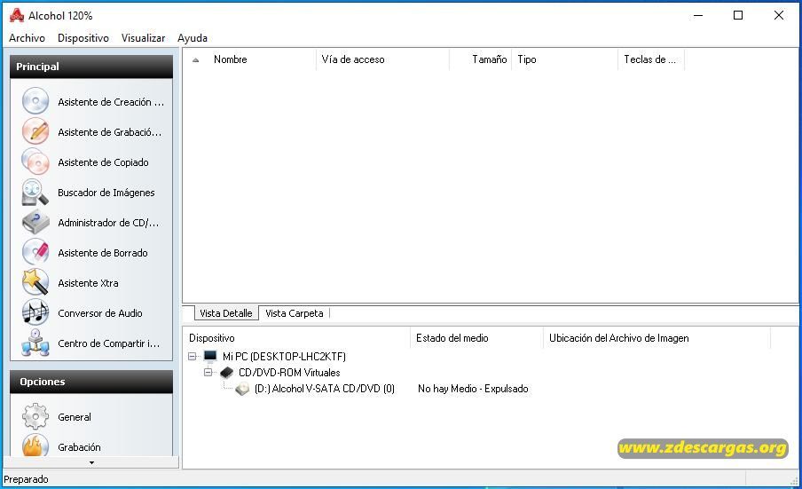Collapse the Opciones panel header
802x489 pixels.
pos(91,382)
